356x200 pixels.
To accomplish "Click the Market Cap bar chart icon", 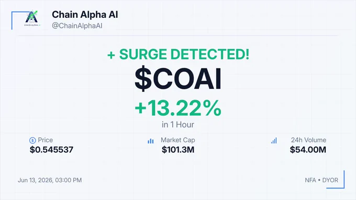I will [151, 141].
